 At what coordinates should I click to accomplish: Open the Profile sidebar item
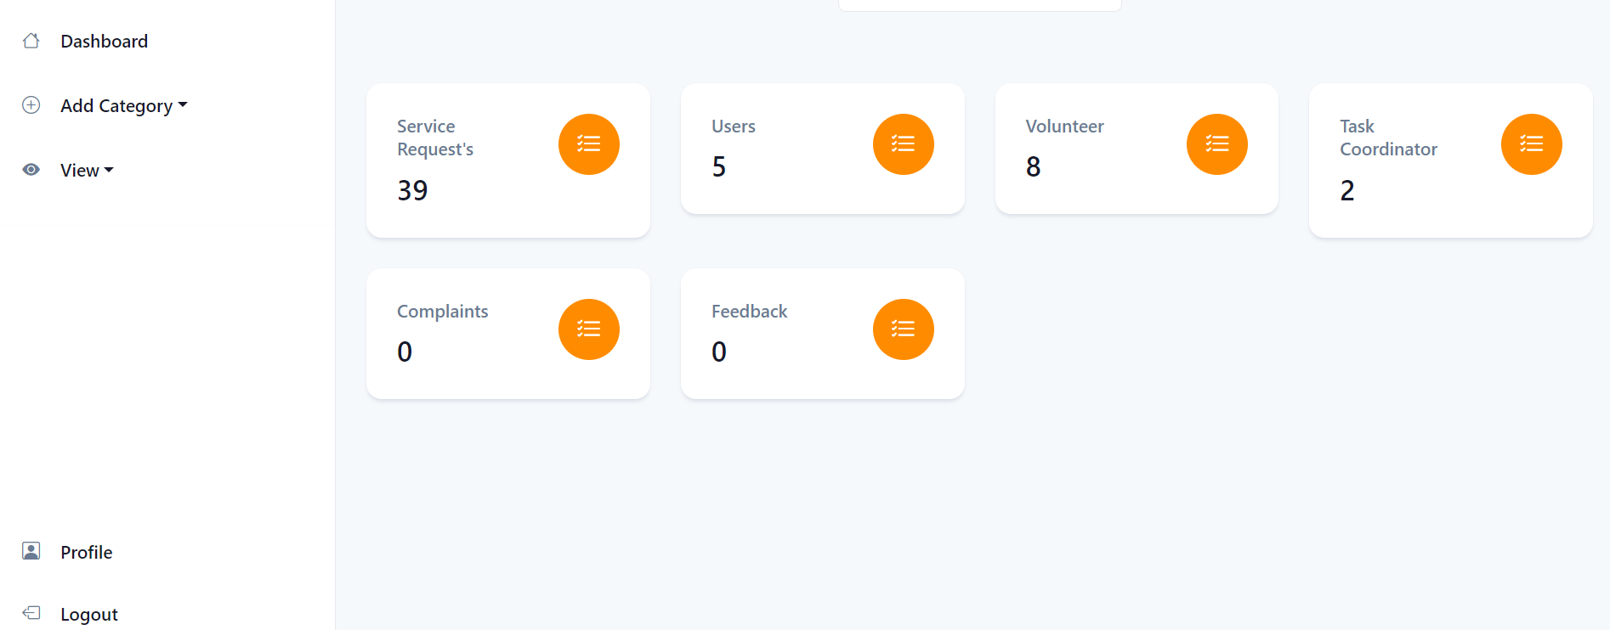[x=86, y=553]
